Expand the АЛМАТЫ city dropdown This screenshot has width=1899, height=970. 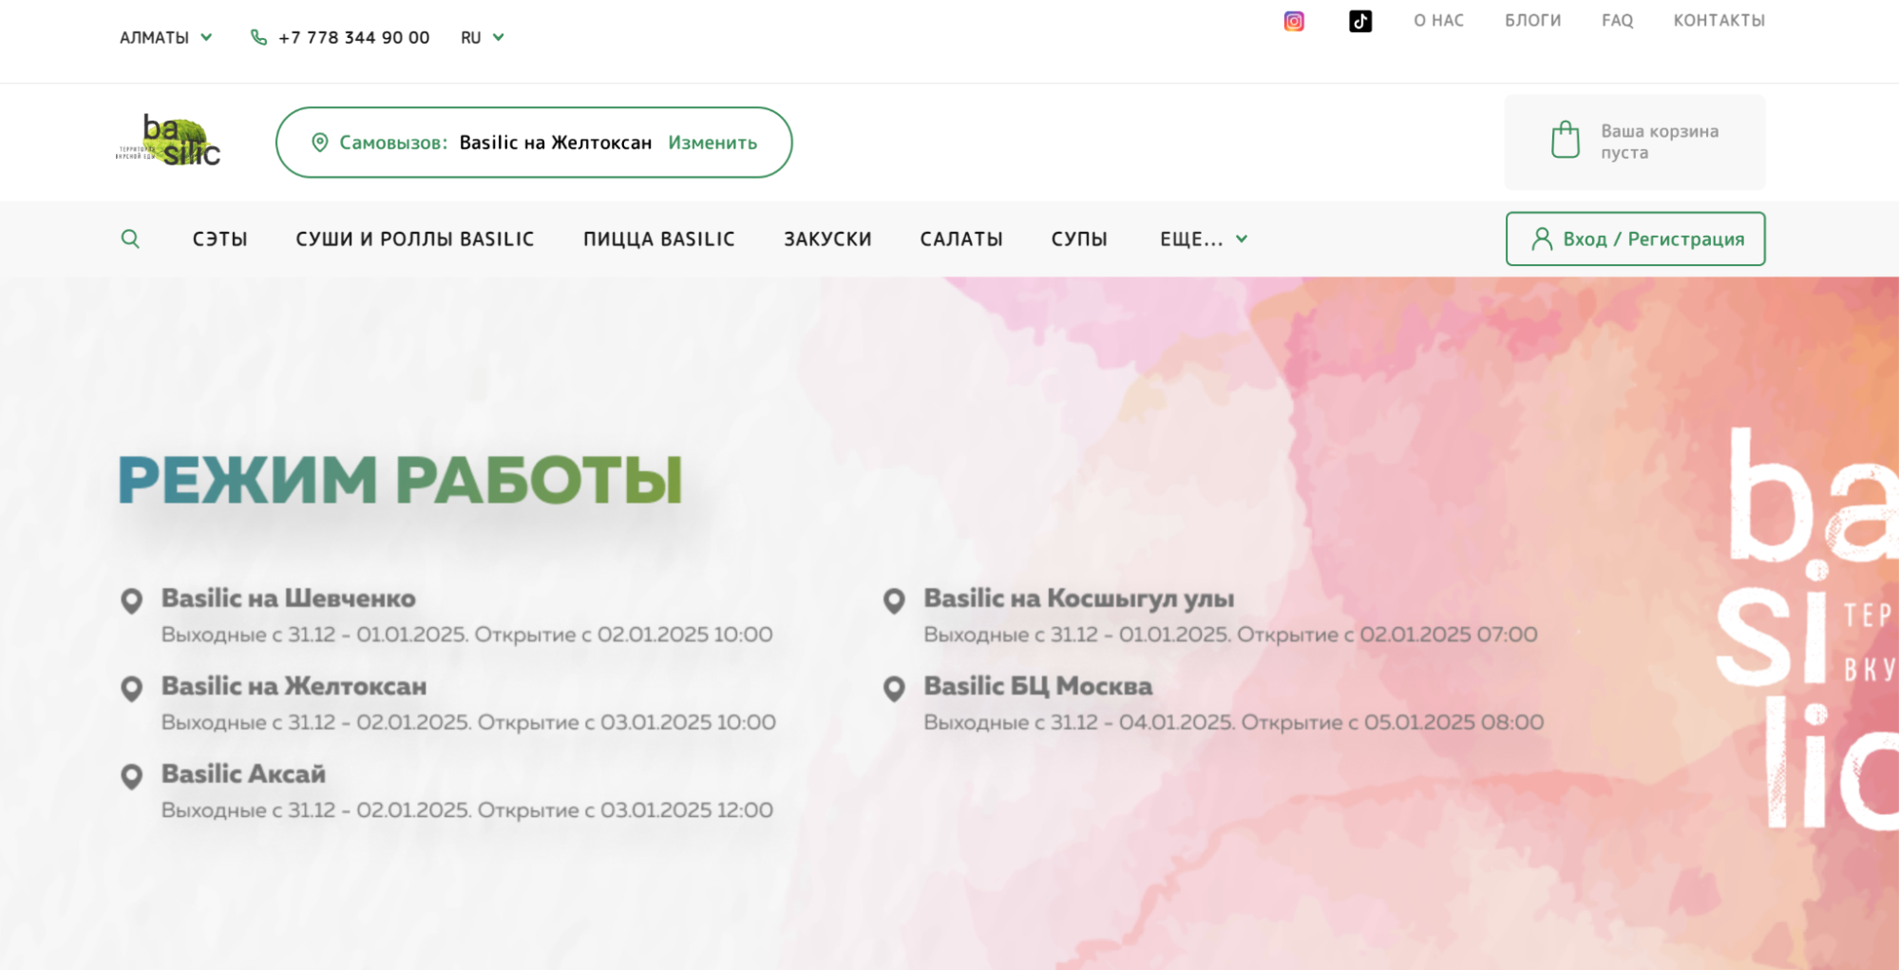[x=165, y=37]
